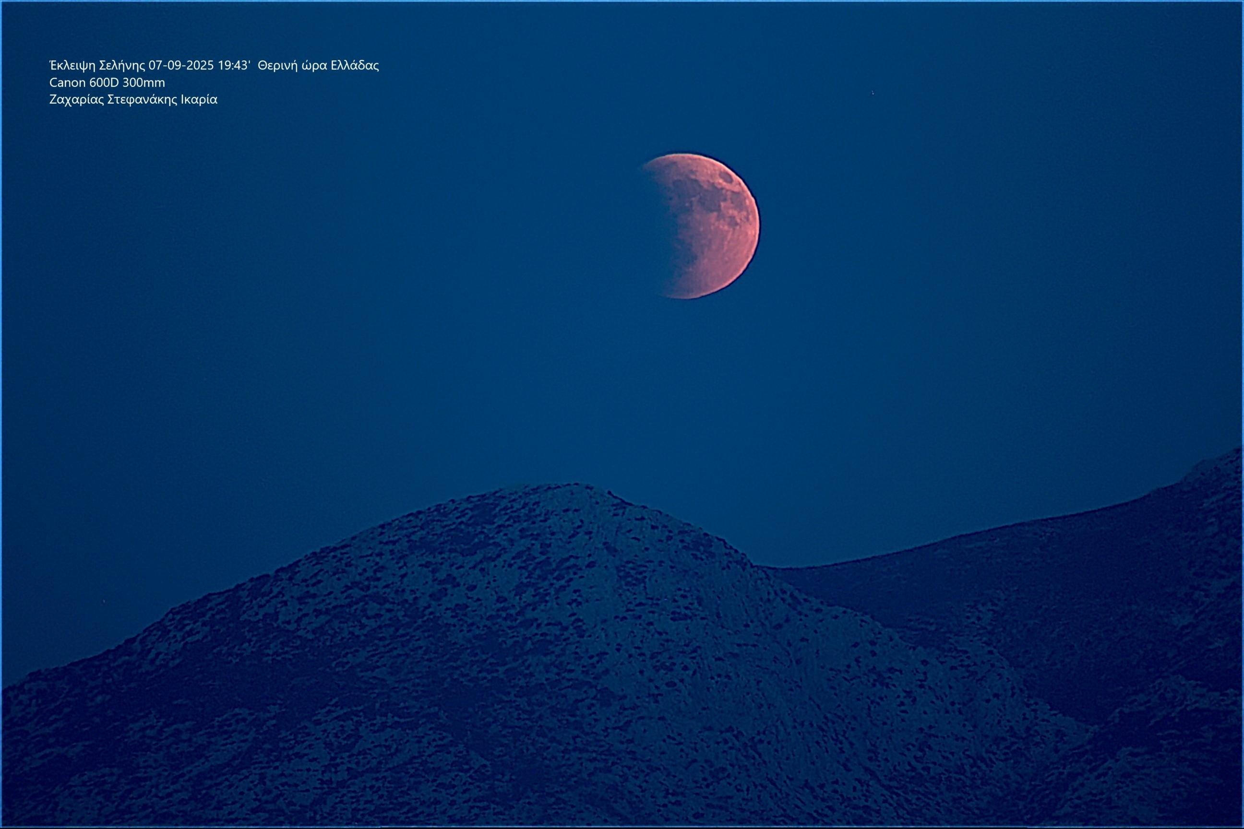This screenshot has width=1244, height=829.
Task: Click the partially eclipsed red moon
Action: (x=701, y=226)
